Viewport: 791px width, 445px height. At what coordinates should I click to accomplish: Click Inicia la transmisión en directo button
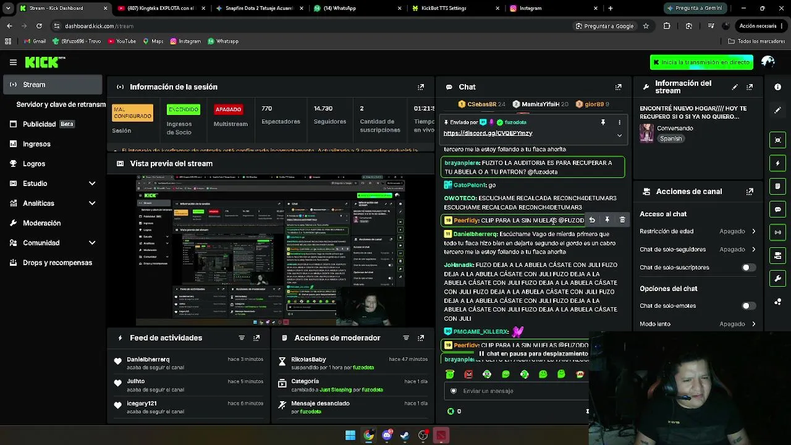click(x=701, y=62)
